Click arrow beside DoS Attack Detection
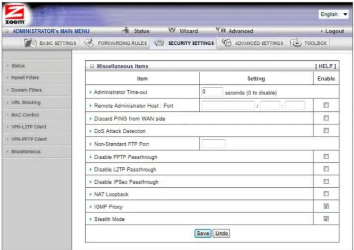This screenshot has height=250, width=354. (91, 131)
